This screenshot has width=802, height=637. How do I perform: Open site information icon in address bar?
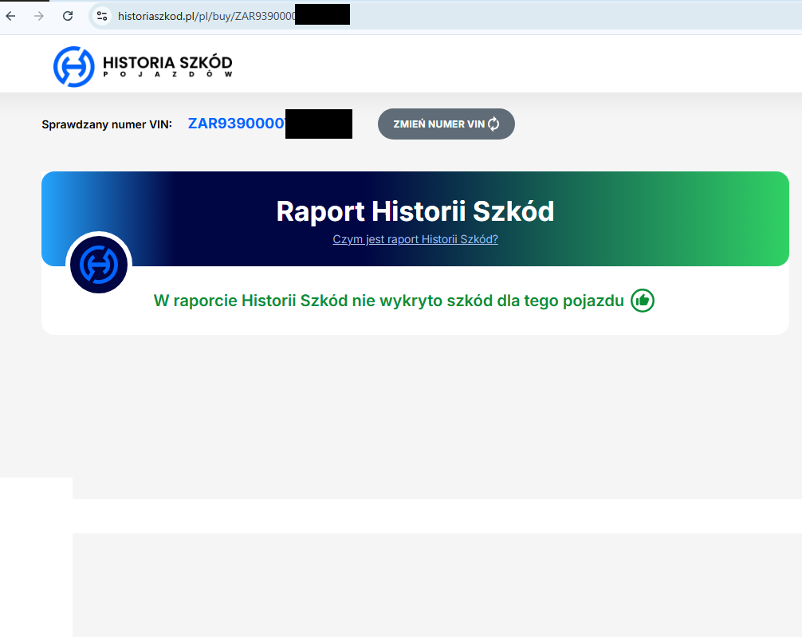tap(101, 16)
